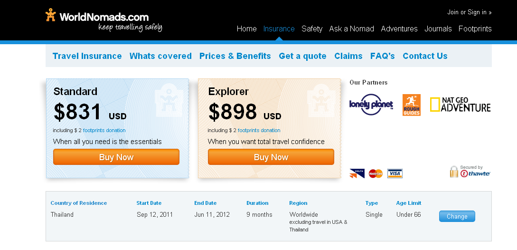This screenshot has width=517, height=250.
Task: Click the MasterCard icon
Action: point(376,173)
